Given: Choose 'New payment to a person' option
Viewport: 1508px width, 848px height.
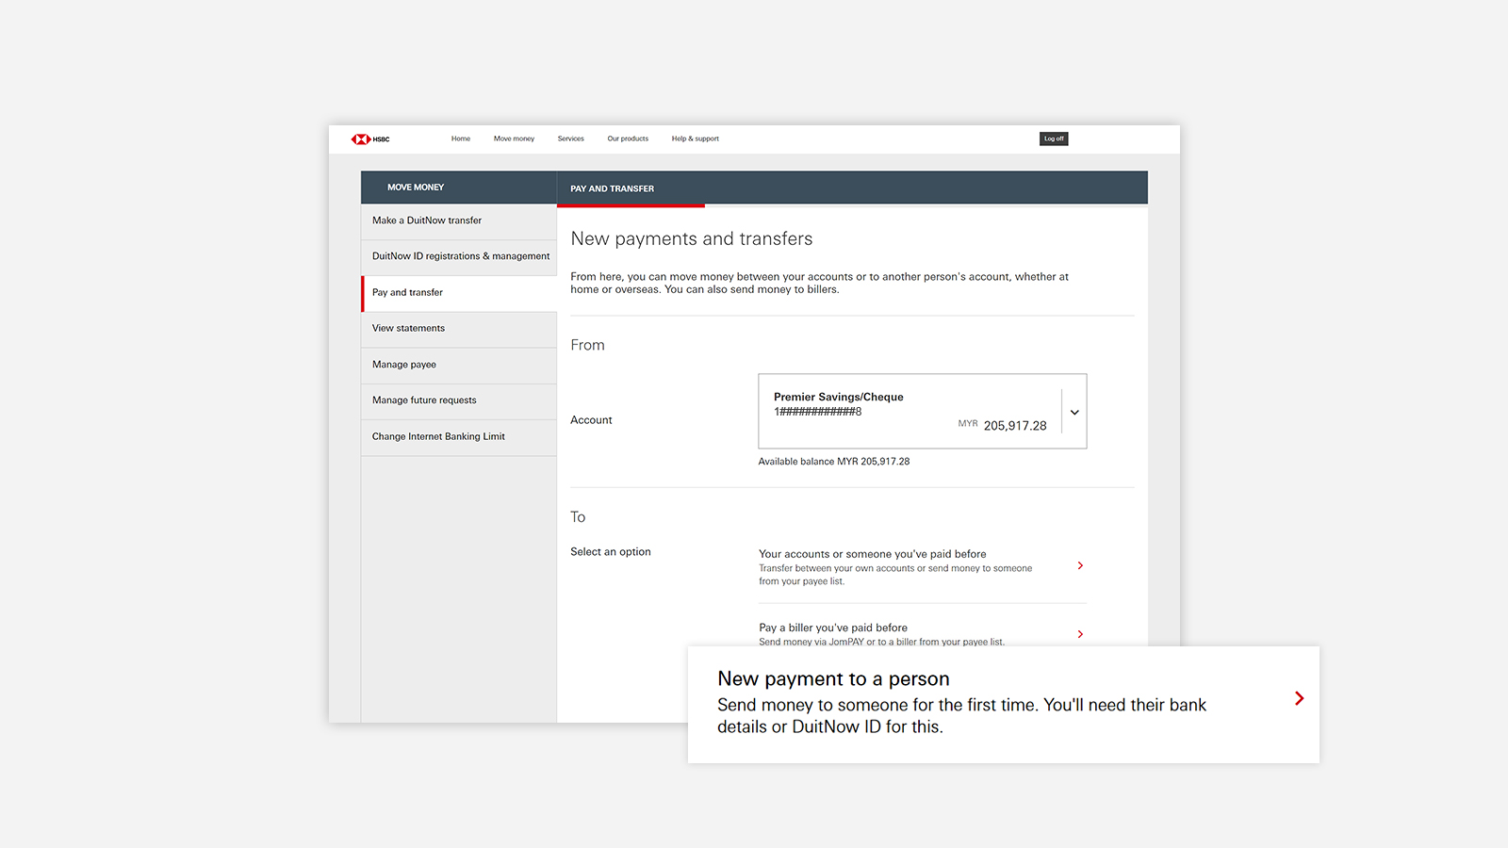Looking at the screenshot, I should (x=1004, y=704).
